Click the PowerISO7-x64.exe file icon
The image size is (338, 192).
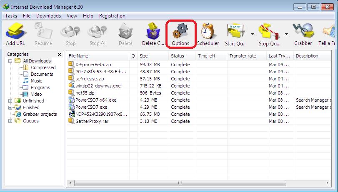(x=71, y=100)
